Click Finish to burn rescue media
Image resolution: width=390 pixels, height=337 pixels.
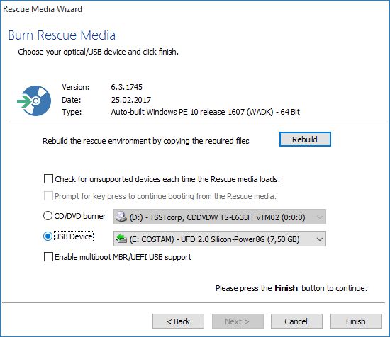coord(356,321)
